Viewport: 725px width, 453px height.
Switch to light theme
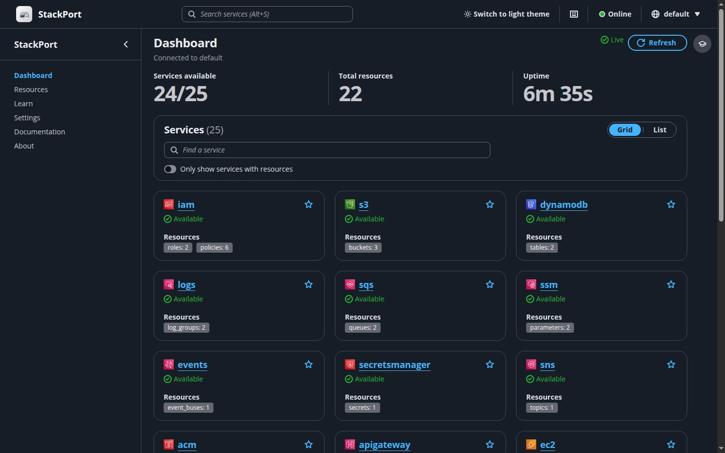coord(507,14)
